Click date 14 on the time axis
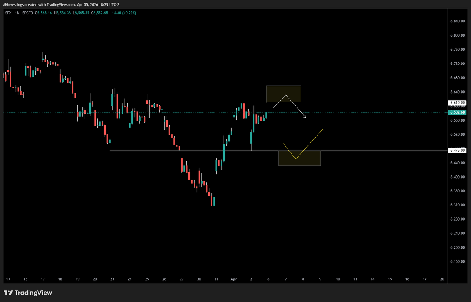This screenshot has height=302, width=471. [x=372, y=279]
